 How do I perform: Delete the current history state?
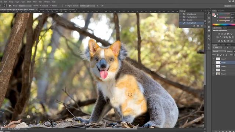pos(202,26)
